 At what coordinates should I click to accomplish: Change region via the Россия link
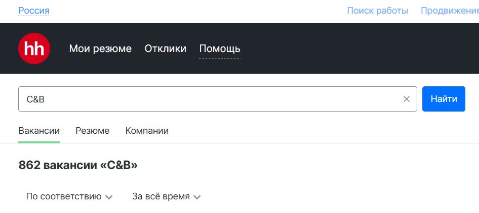pyautogui.click(x=34, y=11)
